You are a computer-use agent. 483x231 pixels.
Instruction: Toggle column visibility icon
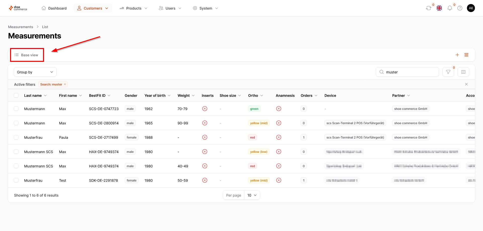pyautogui.click(x=463, y=72)
